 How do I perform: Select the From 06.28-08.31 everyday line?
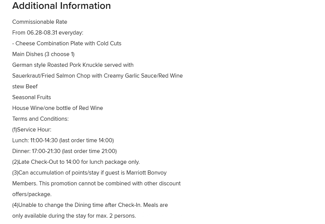coord(48,33)
